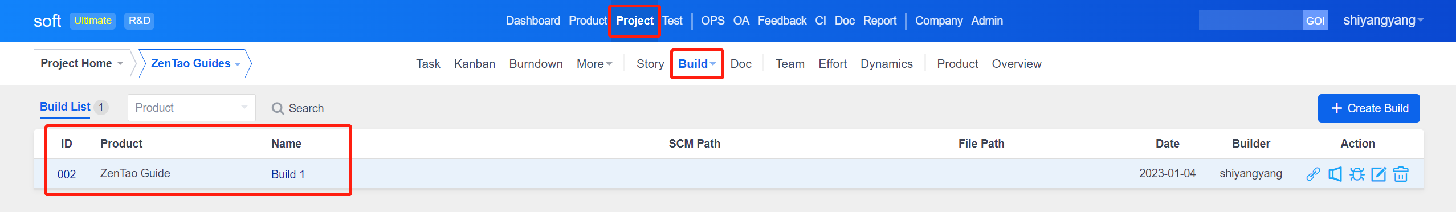Screen dimensions: 1456x212
Task: Open the Build 1 link
Action: click(x=288, y=174)
